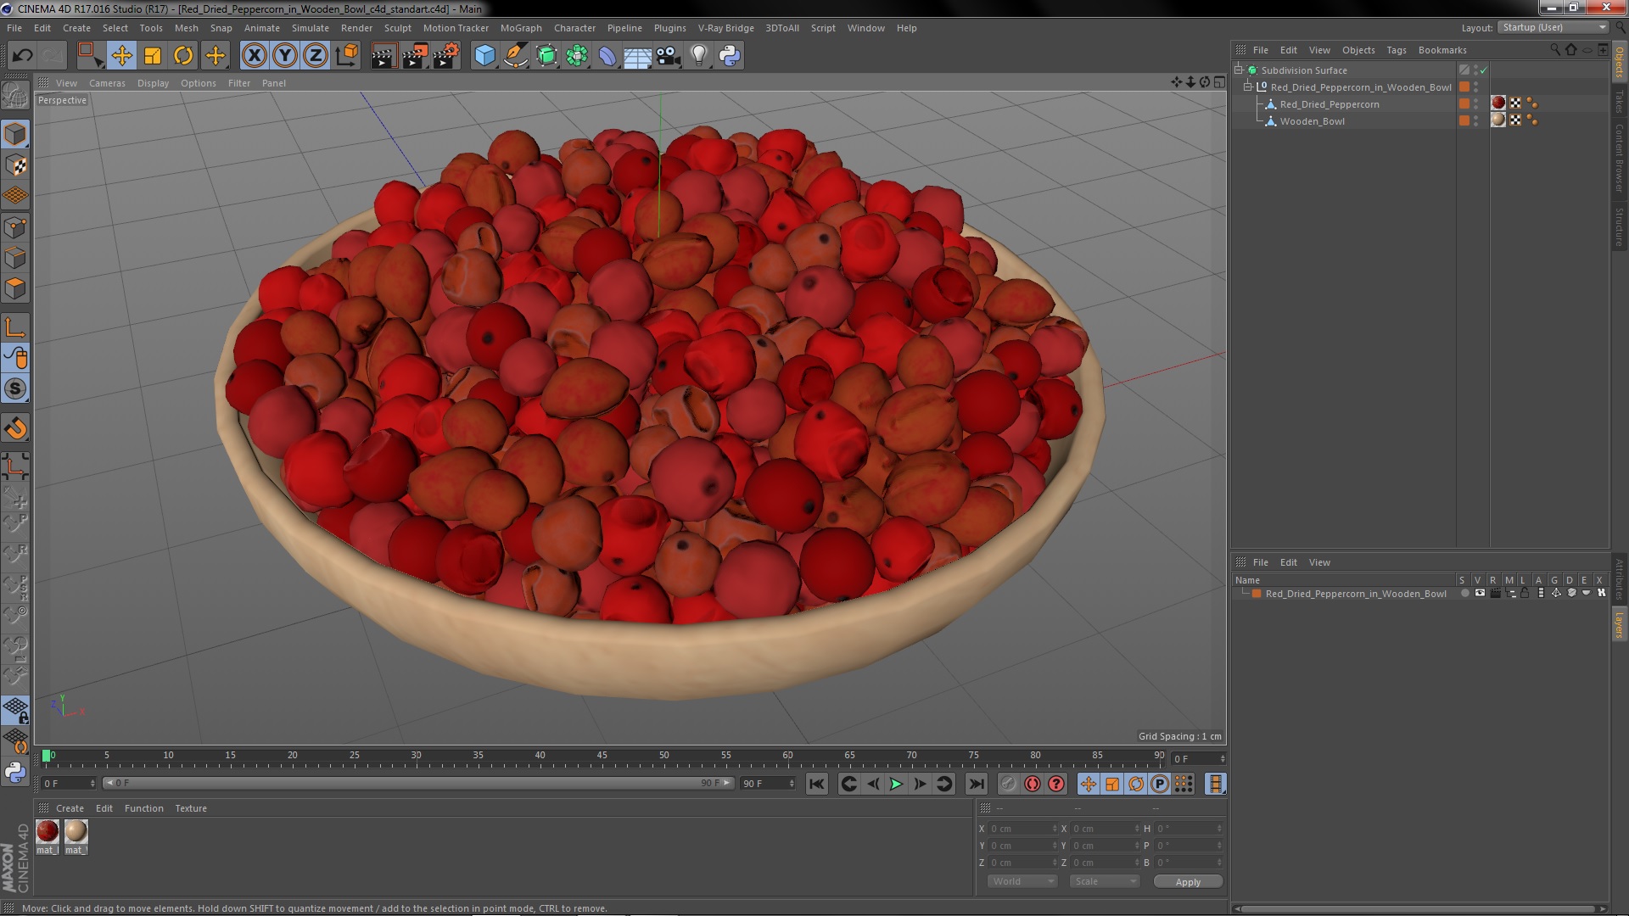Select Texture mode in left toolbar
Image resolution: width=1629 pixels, height=916 pixels.
[15, 165]
